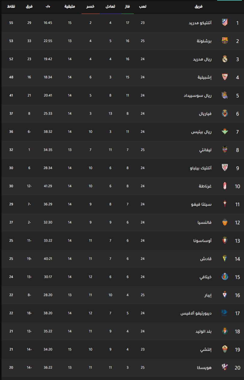This screenshot has width=244, height=380.
Task: Sort by the خسر losses column header
Action: (x=90, y=6)
